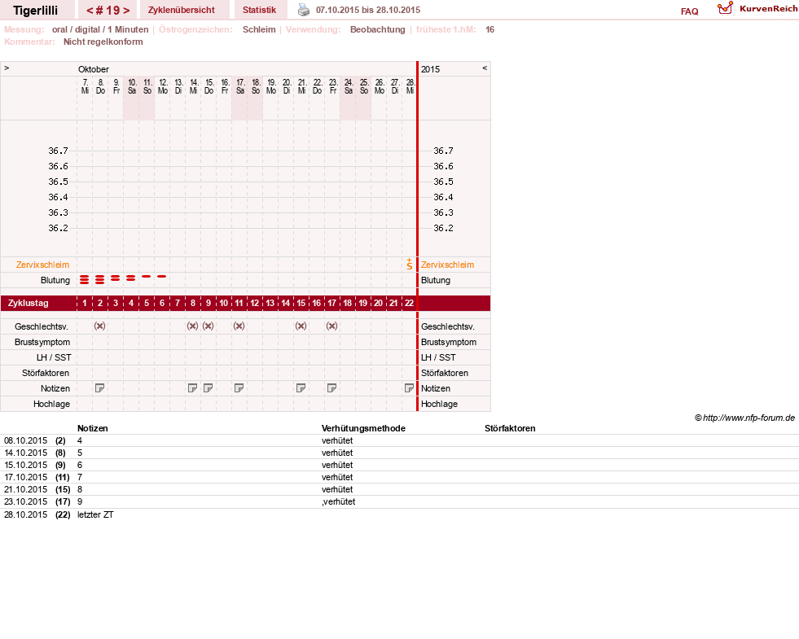Image resolution: width=799 pixels, height=639 pixels.
Task: Open the note icon on cycle day 2
Action: click(x=100, y=388)
